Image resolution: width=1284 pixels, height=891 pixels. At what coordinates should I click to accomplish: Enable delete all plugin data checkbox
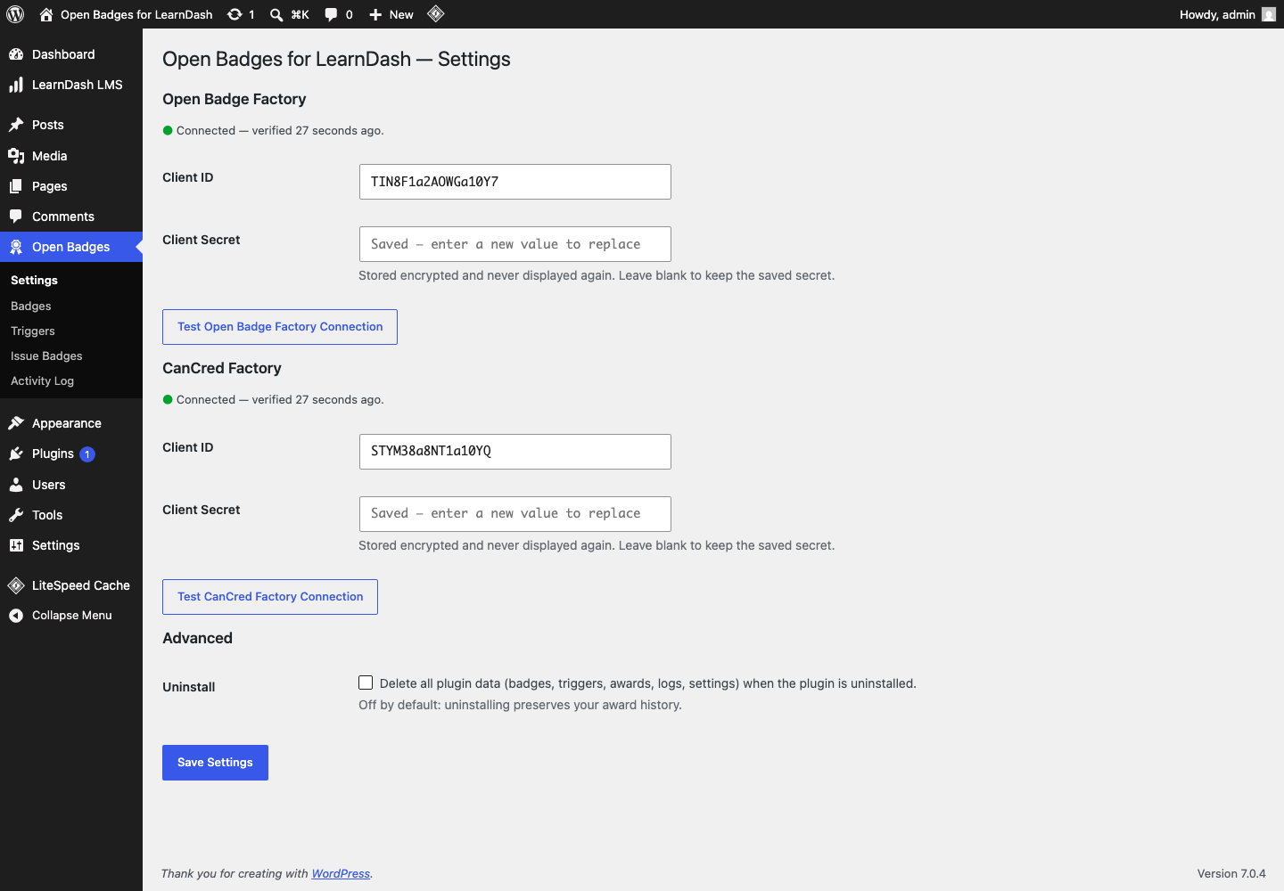click(x=366, y=683)
